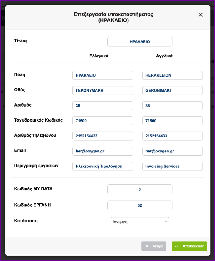Edit the Greek postal code field
The height and width of the screenshot is (261, 215).
point(102,121)
